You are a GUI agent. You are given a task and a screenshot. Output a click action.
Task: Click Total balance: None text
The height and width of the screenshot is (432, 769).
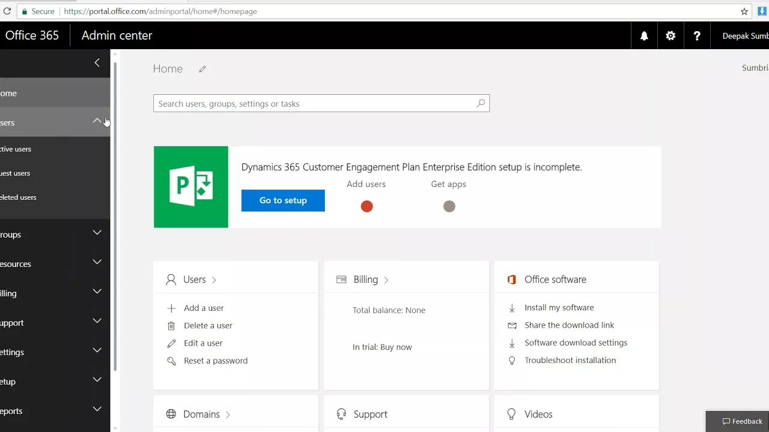[389, 310]
